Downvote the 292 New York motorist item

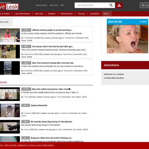(29, 63)
